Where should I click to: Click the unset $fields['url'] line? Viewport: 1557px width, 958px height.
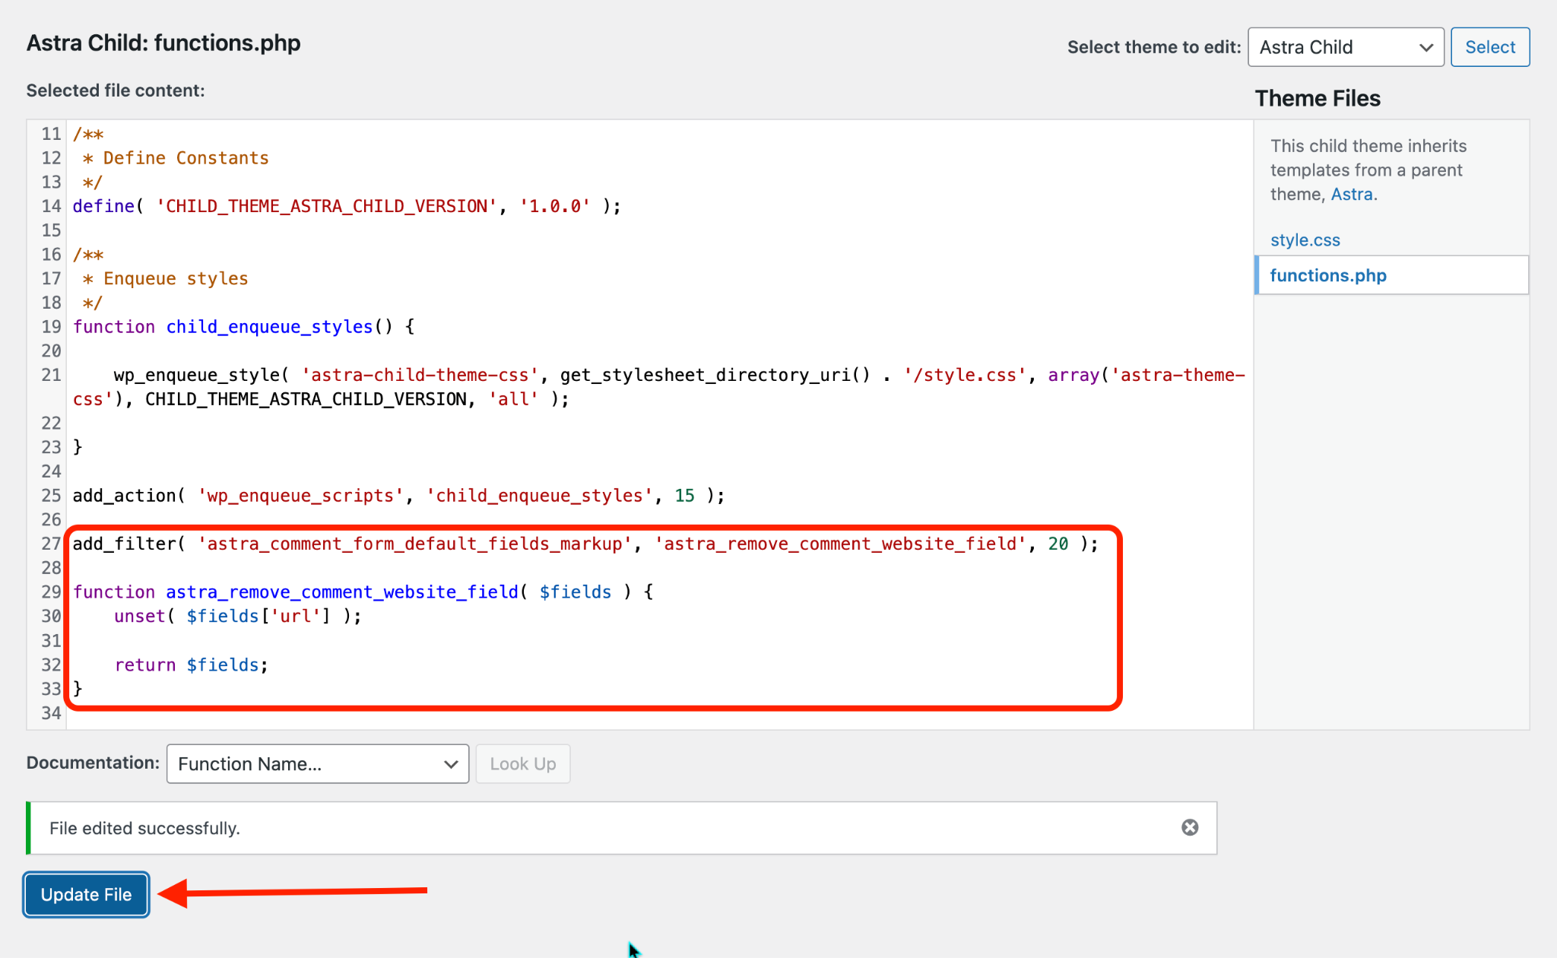point(238,617)
